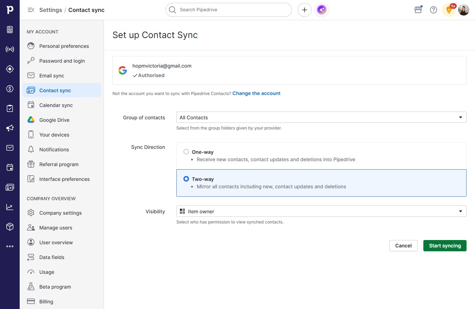Open Billing page

point(62,302)
